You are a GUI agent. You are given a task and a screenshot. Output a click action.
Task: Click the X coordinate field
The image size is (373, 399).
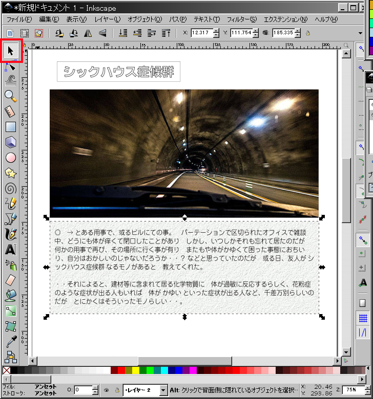(x=202, y=33)
